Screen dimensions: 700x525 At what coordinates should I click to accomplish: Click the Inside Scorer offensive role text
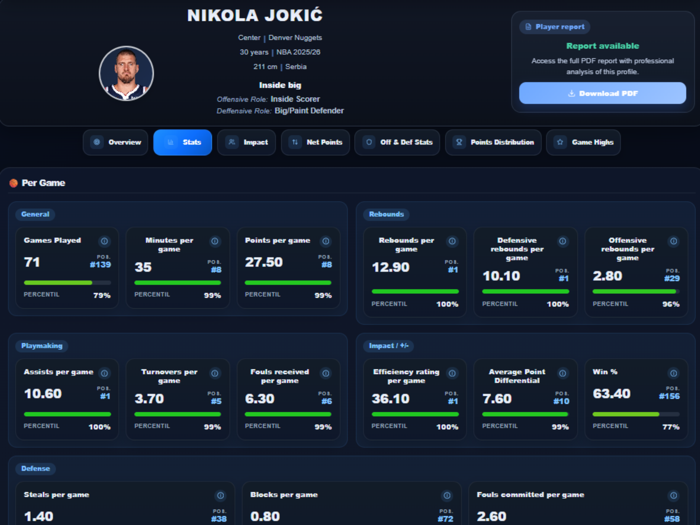pyautogui.click(x=295, y=99)
